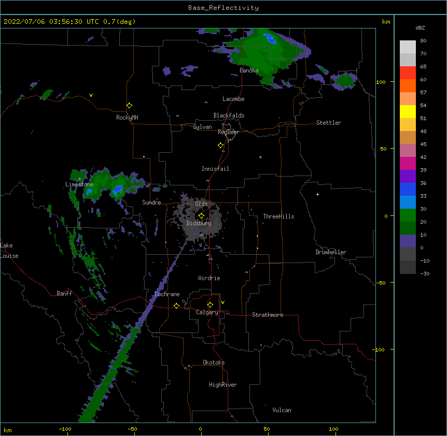Screen dimensions: 447x436
Task: Click the Blackfalds city label
Action: click(x=229, y=115)
